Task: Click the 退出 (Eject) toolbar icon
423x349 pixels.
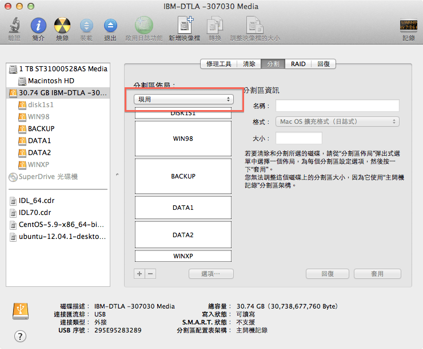Action: (110, 26)
